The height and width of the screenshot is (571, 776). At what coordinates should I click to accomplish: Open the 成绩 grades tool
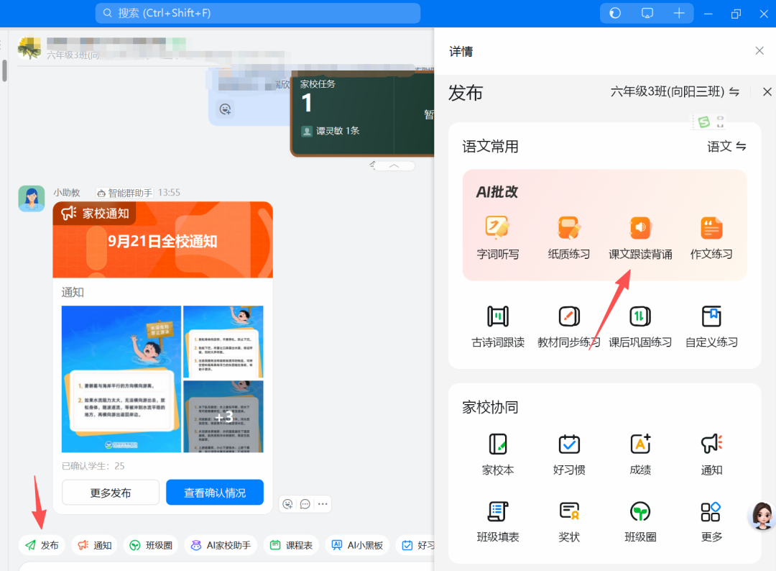(640, 453)
